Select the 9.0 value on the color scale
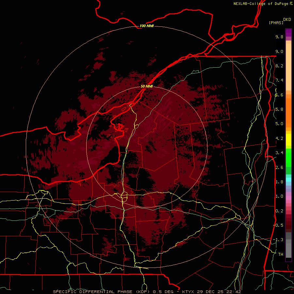Image resolution: width=294 pixels, height=294 pixels. click(x=279, y=51)
